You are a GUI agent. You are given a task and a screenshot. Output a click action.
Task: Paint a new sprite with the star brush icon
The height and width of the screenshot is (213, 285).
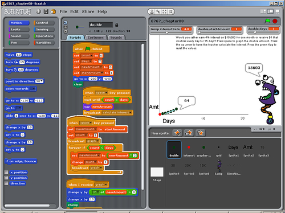pyautogui.click(x=177, y=133)
